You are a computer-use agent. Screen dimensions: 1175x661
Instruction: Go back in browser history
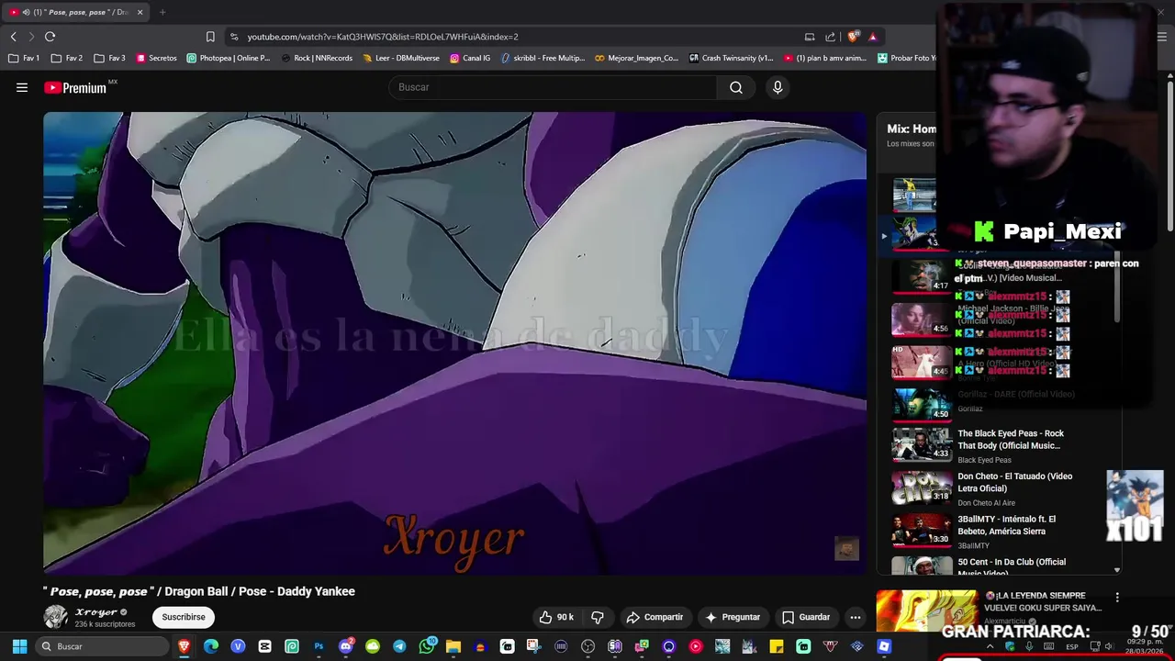click(x=13, y=37)
